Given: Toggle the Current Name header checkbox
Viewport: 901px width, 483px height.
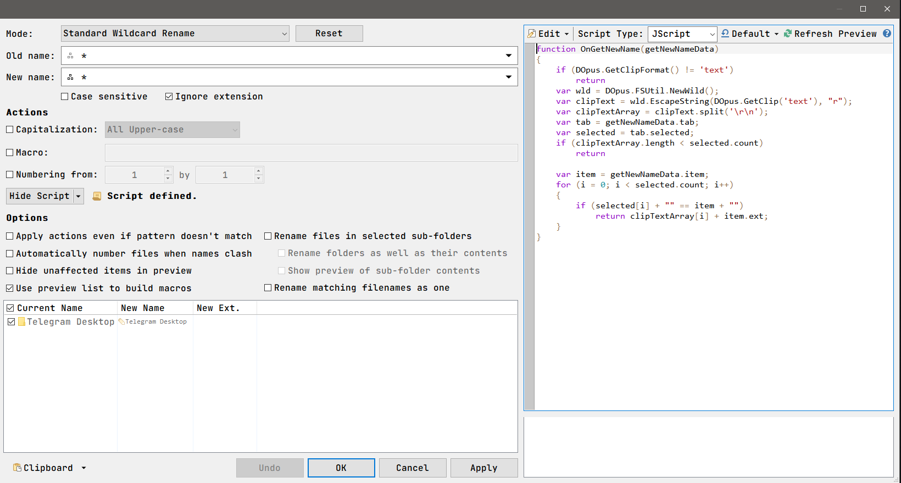Looking at the screenshot, I should 10,308.
